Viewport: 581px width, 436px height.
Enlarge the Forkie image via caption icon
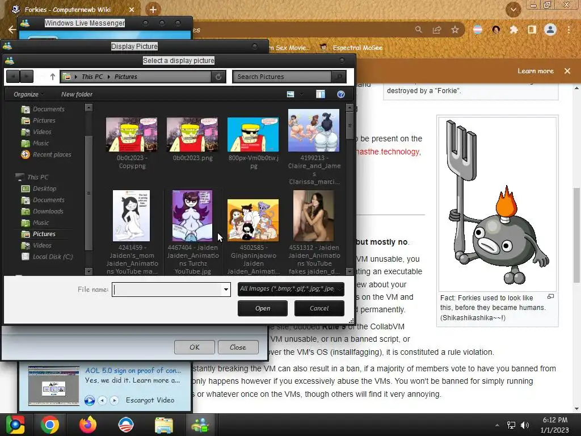550,296
